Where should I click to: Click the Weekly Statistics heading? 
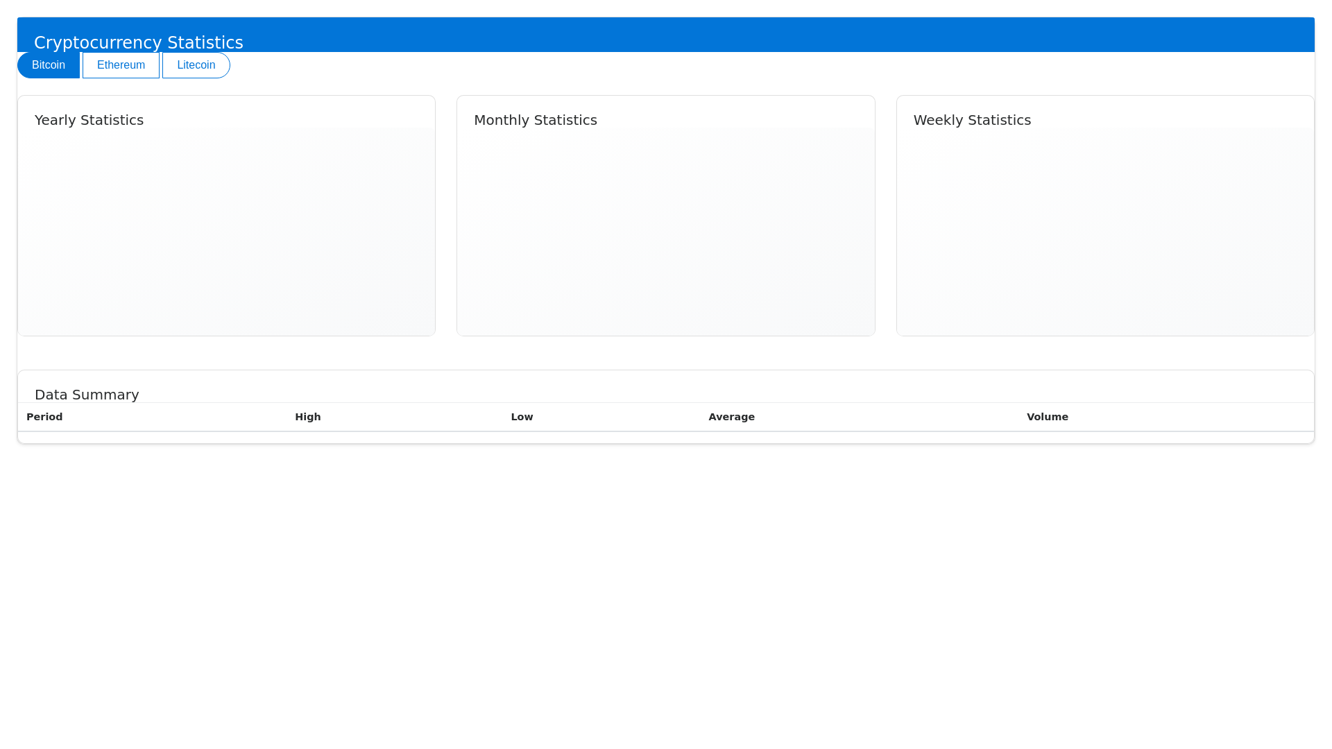972,120
